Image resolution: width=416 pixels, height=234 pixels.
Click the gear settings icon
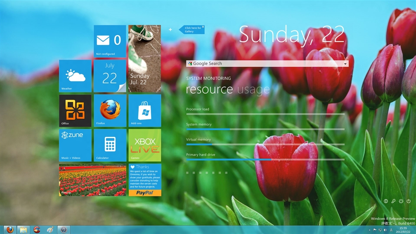(401, 201)
